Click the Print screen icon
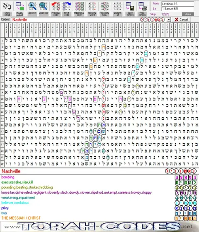This screenshot has height=232, width=199. (x=142, y=6)
